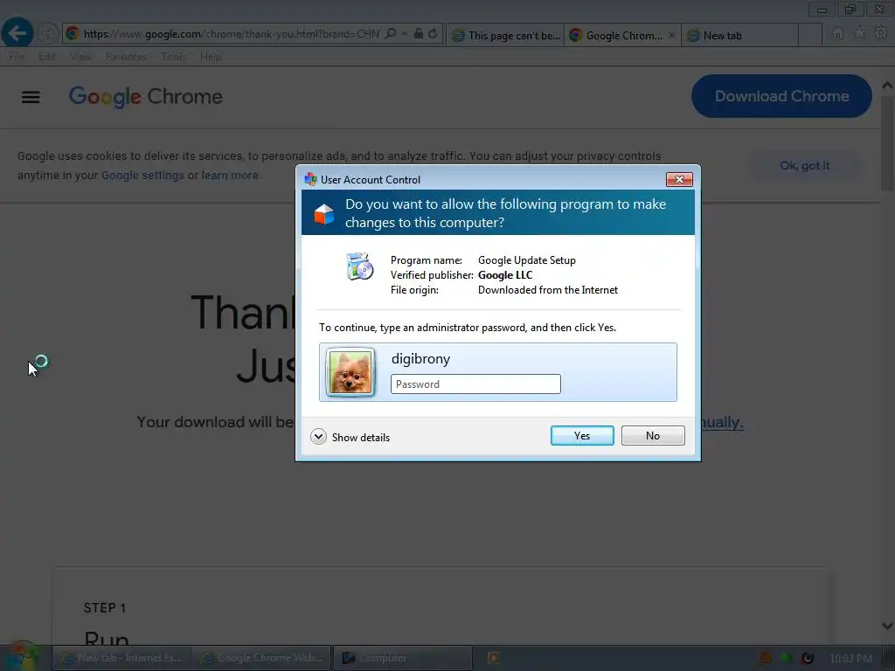The width and height of the screenshot is (895, 671).
Task: Click the address bar search magnifier icon
Action: pos(391,34)
